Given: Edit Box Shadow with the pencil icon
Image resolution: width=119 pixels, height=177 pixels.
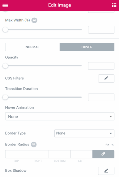Looking at the screenshot, I should coord(106,171).
